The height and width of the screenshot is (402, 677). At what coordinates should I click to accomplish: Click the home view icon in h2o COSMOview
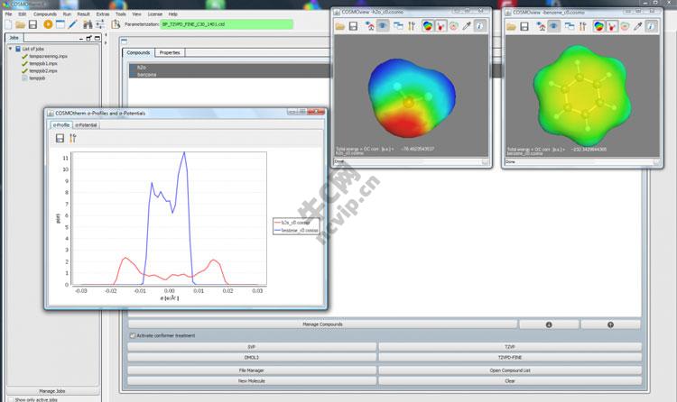pyautogui.click(x=370, y=26)
